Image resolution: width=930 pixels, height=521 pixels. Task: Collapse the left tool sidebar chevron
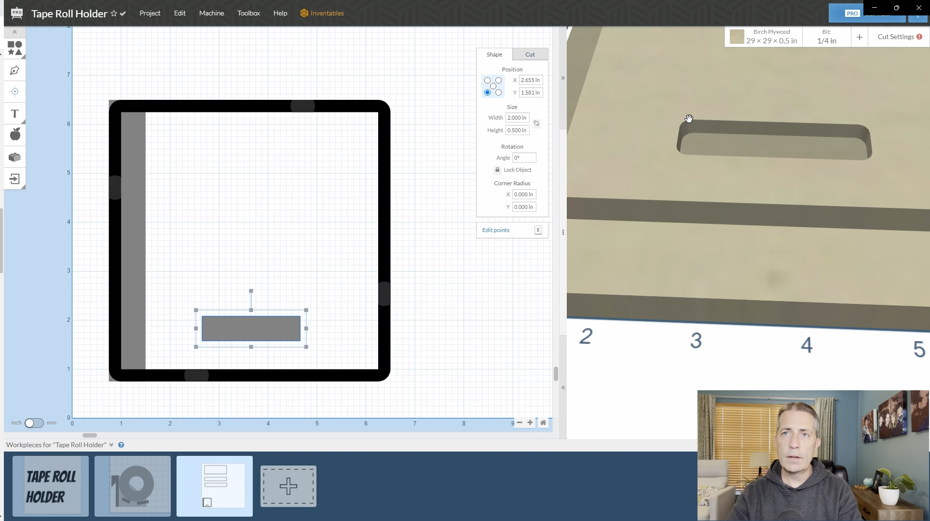pos(14,32)
